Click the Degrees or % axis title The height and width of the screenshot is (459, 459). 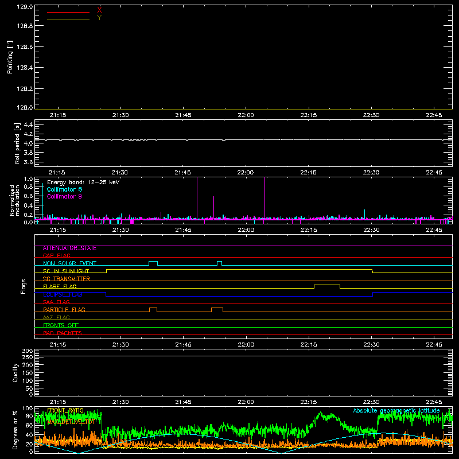(15, 430)
